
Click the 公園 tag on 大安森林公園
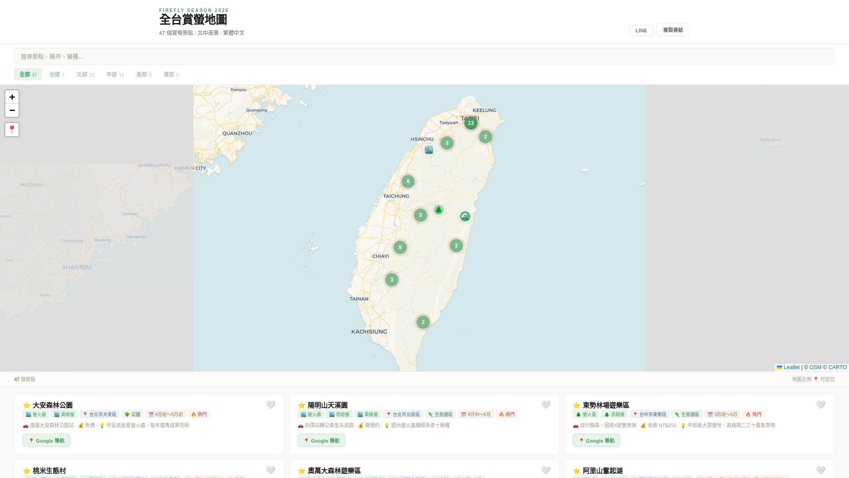pyautogui.click(x=132, y=414)
